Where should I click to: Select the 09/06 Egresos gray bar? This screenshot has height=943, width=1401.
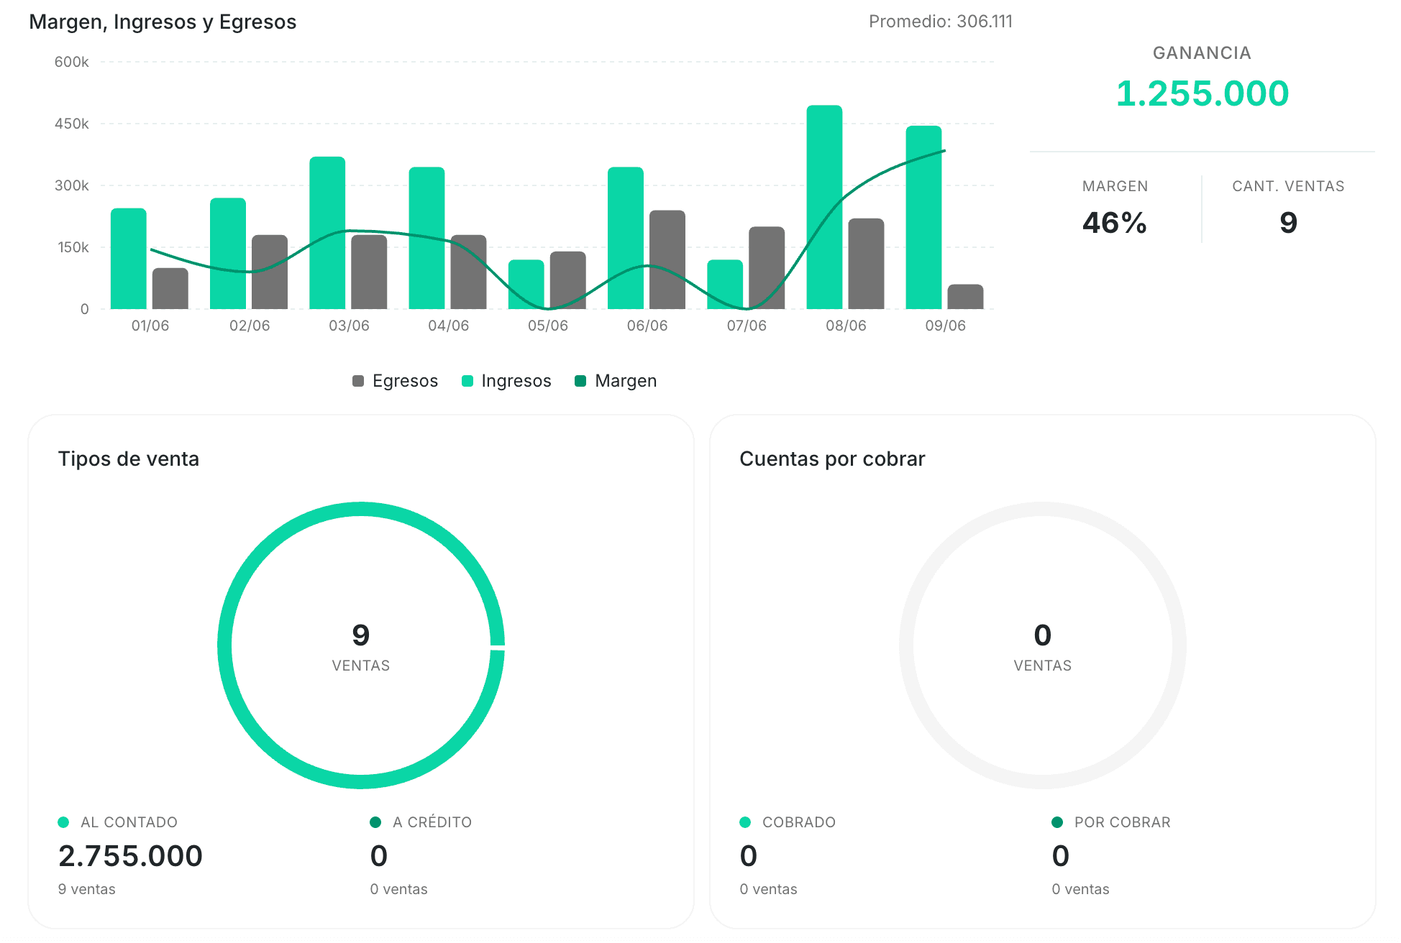pyautogui.click(x=965, y=297)
